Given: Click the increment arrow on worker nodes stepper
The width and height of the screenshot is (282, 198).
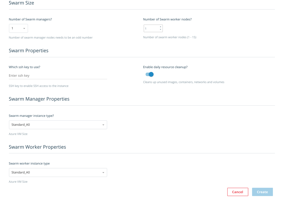Looking at the screenshot, I should [160, 27].
